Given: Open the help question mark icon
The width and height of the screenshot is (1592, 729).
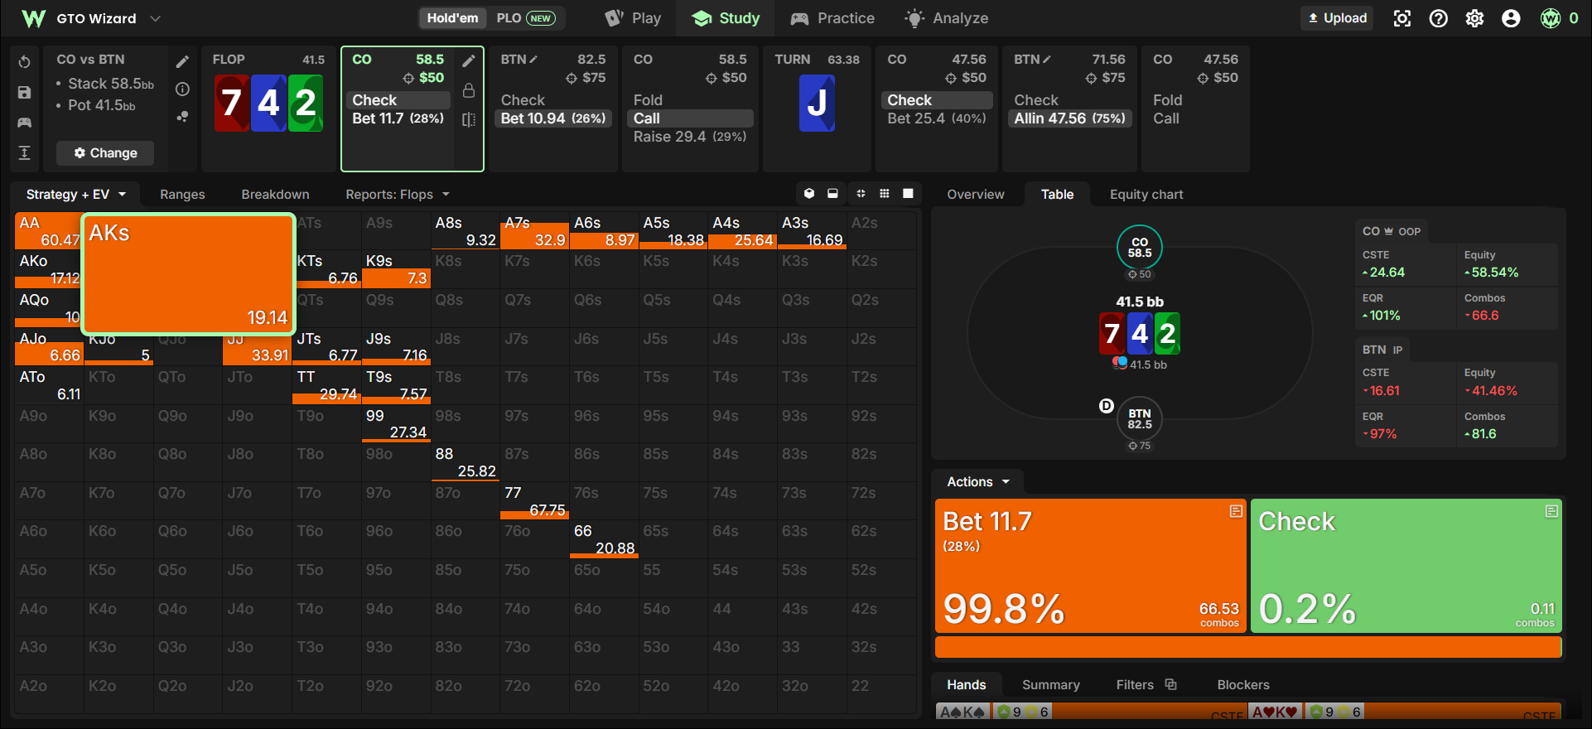Looking at the screenshot, I should click(x=1438, y=18).
